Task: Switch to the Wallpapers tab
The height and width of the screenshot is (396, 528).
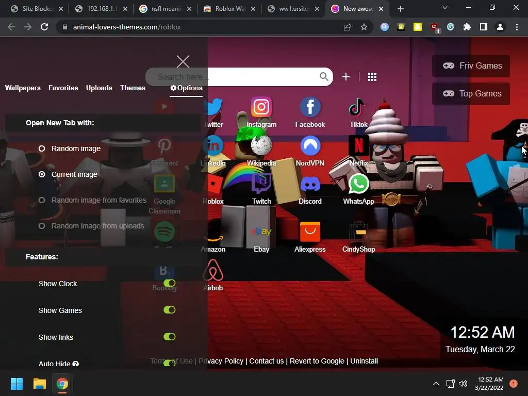Action: 23,88
